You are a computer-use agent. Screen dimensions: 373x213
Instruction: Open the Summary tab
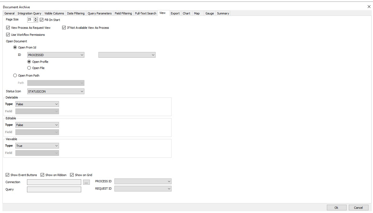[223, 14]
